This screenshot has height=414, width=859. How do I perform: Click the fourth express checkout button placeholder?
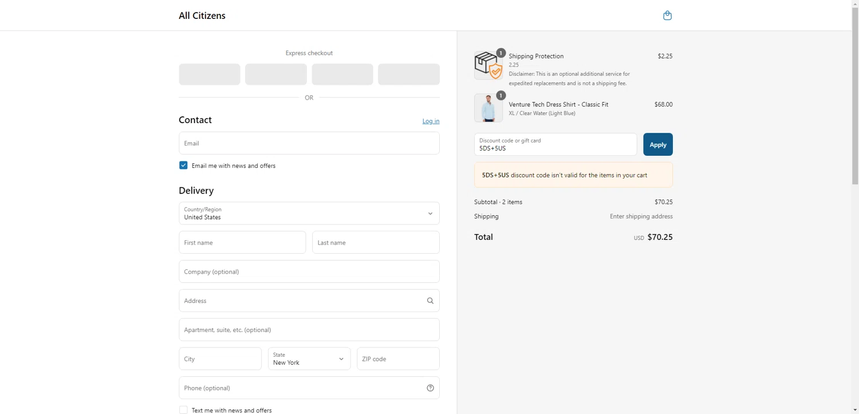pos(409,74)
